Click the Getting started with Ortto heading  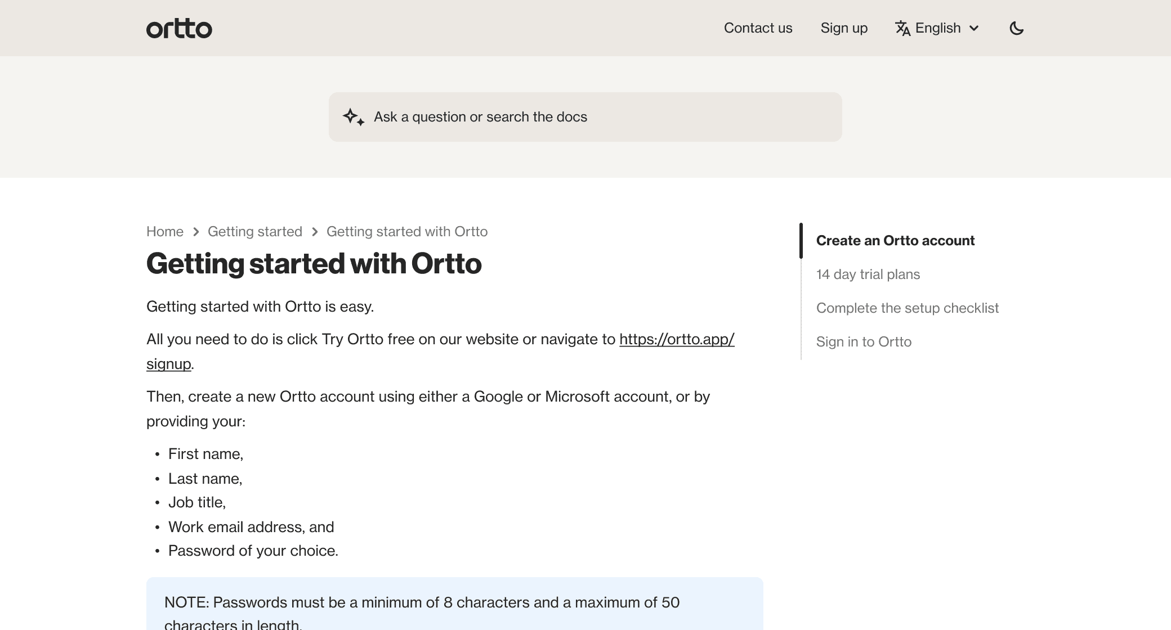[314, 263]
